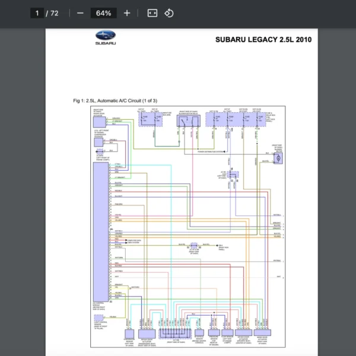Click the Fig 1 Automatic A/C Circuit caption

point(115,101)
